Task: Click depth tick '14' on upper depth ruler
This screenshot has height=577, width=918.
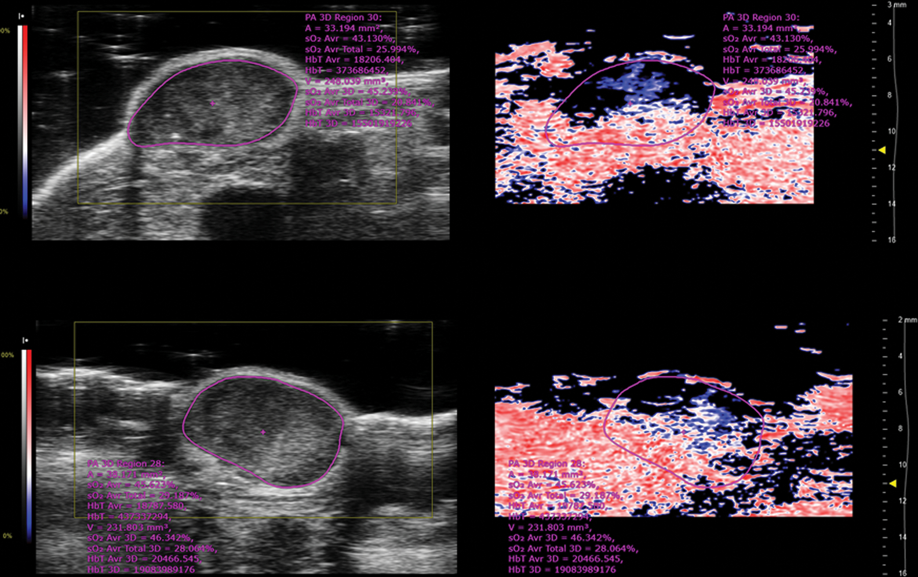Action: click(x=891, y=204)
